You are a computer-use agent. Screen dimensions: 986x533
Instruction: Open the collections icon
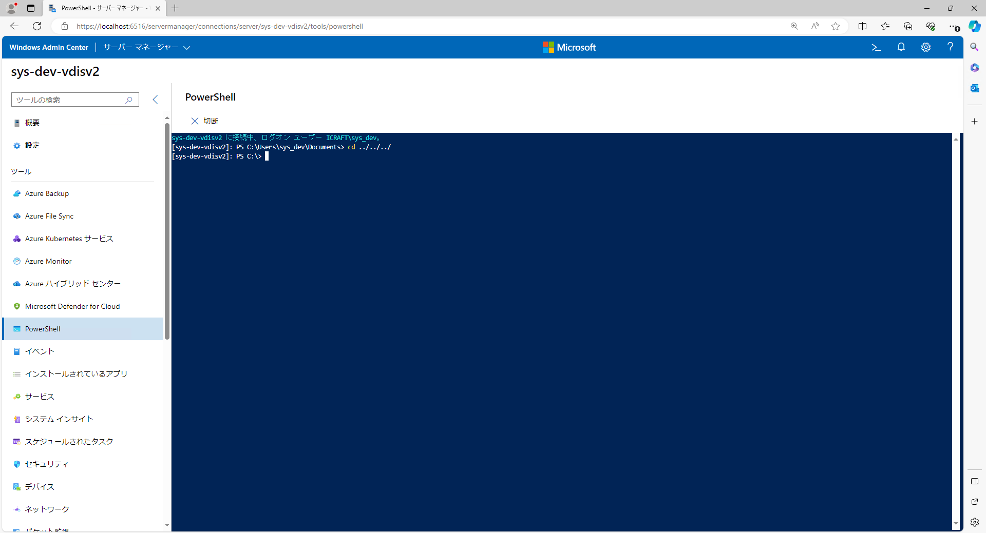click(908, 26)
